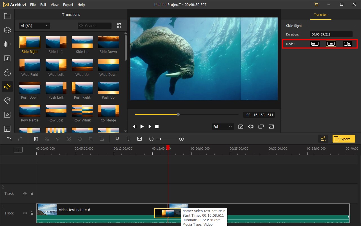Take a snapshot of the preview
This screenshot has width=361, height=226.
240,127
